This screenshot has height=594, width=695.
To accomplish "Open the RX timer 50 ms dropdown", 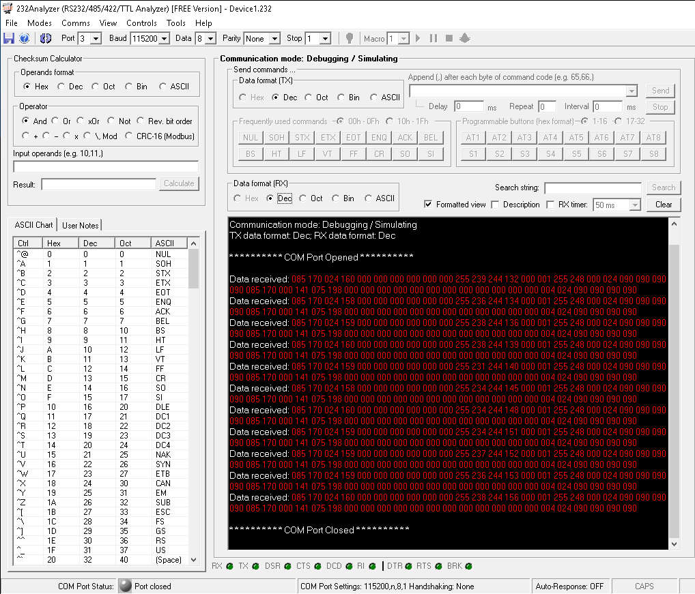I will pyautogui.click(x=635, y=205).
